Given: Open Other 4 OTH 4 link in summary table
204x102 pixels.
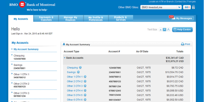Looking at the screenshot, I should [75, 91].
